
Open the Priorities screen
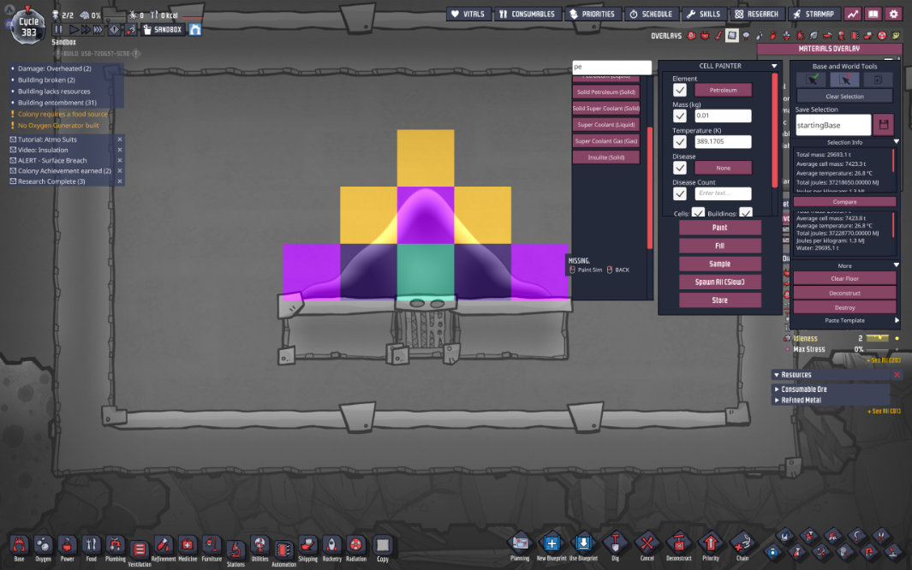coord(592,14)
